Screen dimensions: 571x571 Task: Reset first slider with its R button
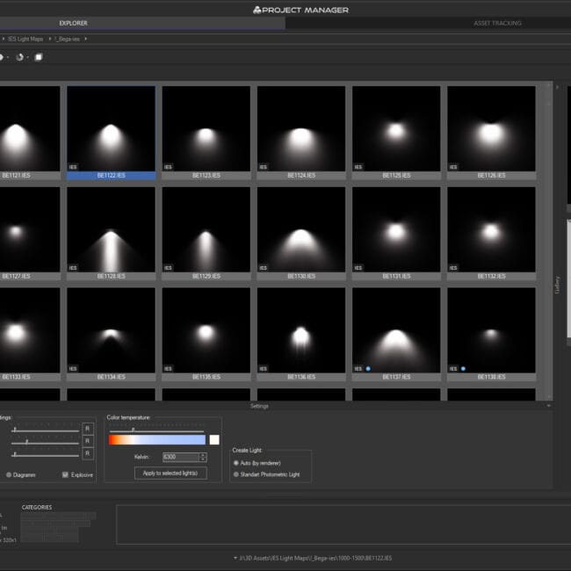pyautogui.click(x=87, y=429)
